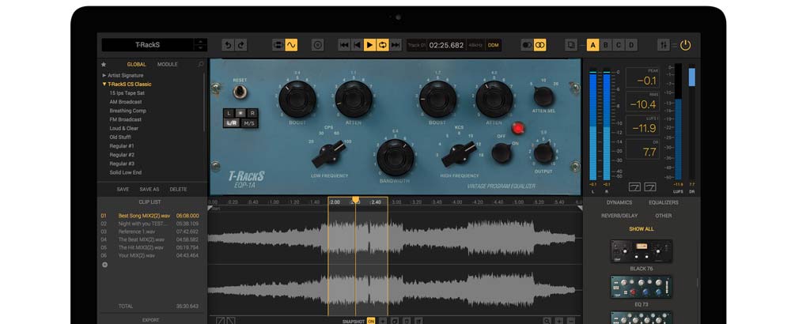Click the LOW FREQUENCY selector knob
This screenshot has height=324, width=791.
[329, 155]
